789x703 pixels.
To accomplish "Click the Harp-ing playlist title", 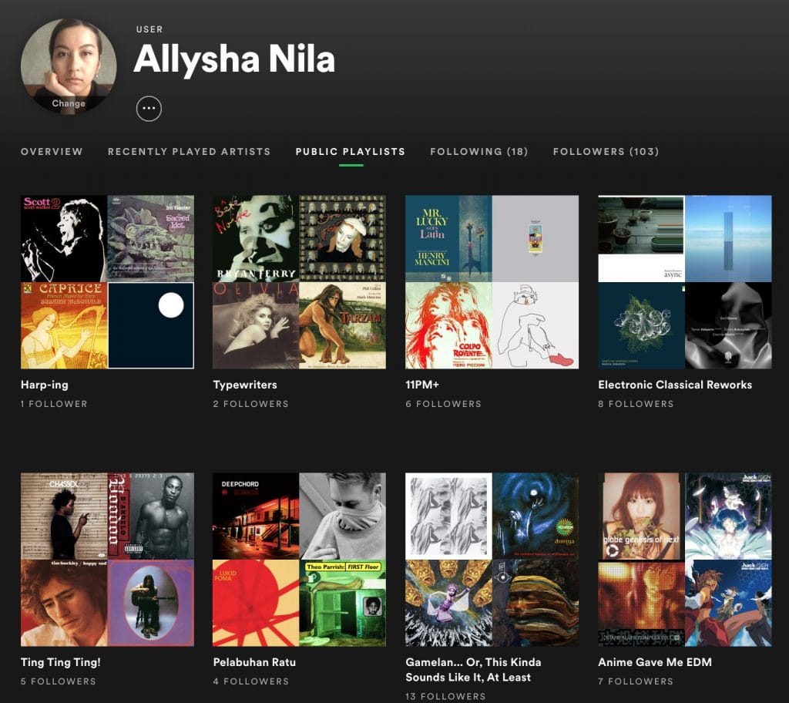I will click(44, 385).
